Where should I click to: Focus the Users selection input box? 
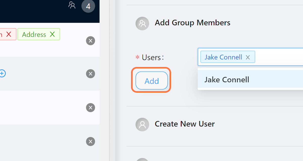250,57
